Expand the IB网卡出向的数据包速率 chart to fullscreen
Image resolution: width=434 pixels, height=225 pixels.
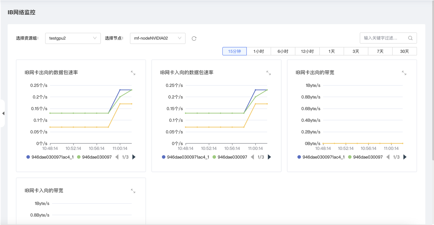point(133,73)
